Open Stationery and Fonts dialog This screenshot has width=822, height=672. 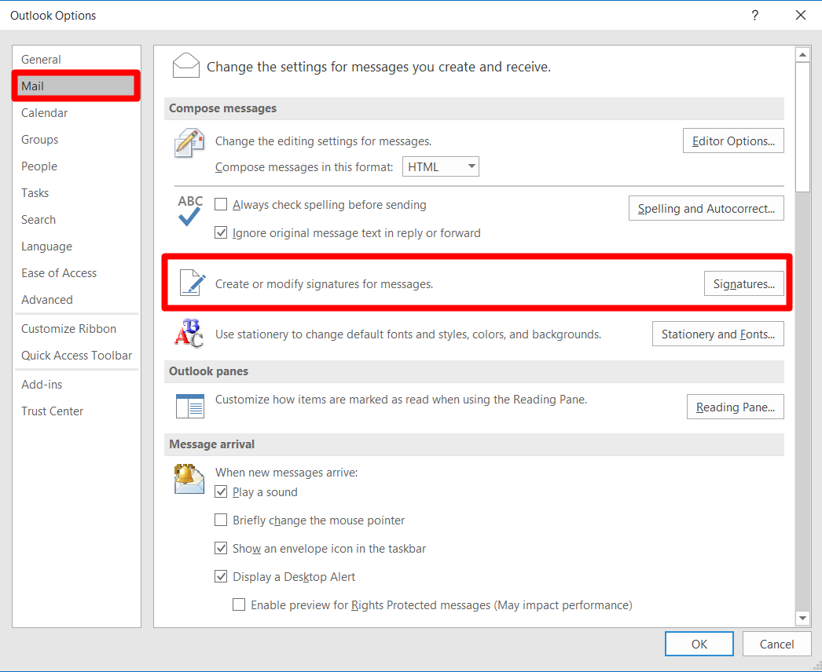click(717, 334)
